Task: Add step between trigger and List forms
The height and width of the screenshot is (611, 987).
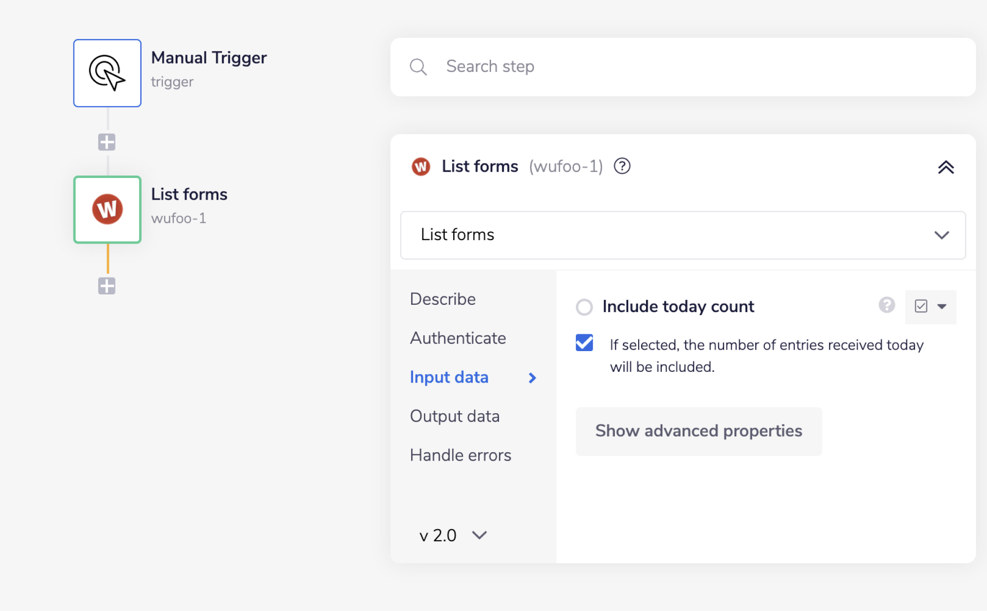Action: coord(107,143)
